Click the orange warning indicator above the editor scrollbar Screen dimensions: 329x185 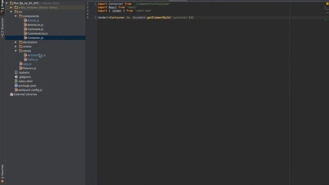327,4
